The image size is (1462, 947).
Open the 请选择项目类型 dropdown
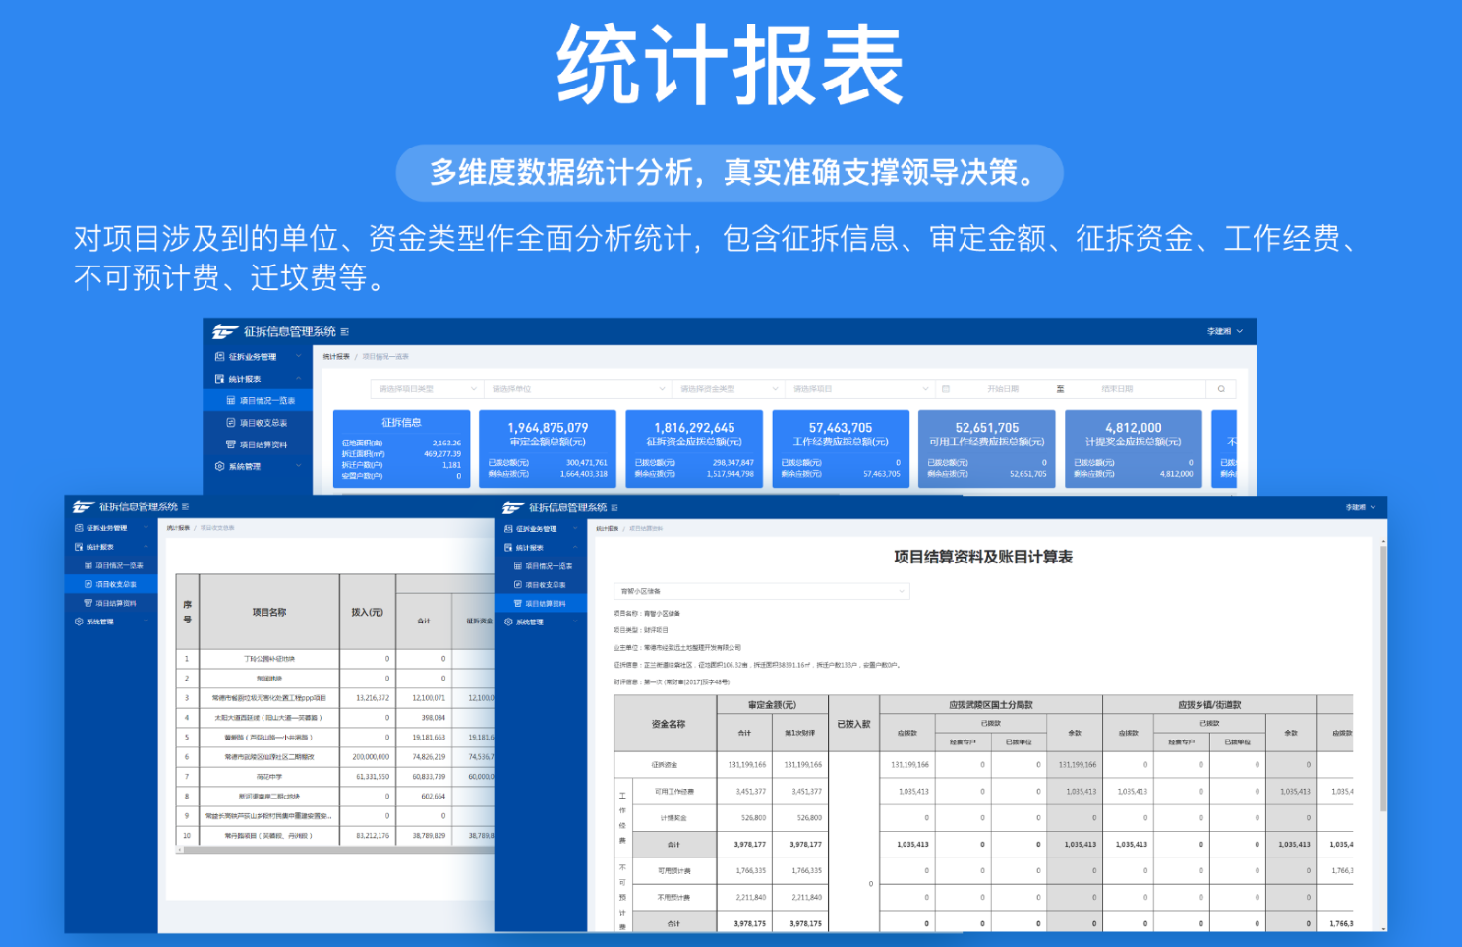pyautogui.click(x=427, y=389)
